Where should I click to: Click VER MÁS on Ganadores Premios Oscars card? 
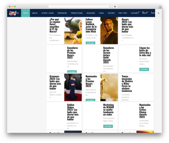(72, 71)
